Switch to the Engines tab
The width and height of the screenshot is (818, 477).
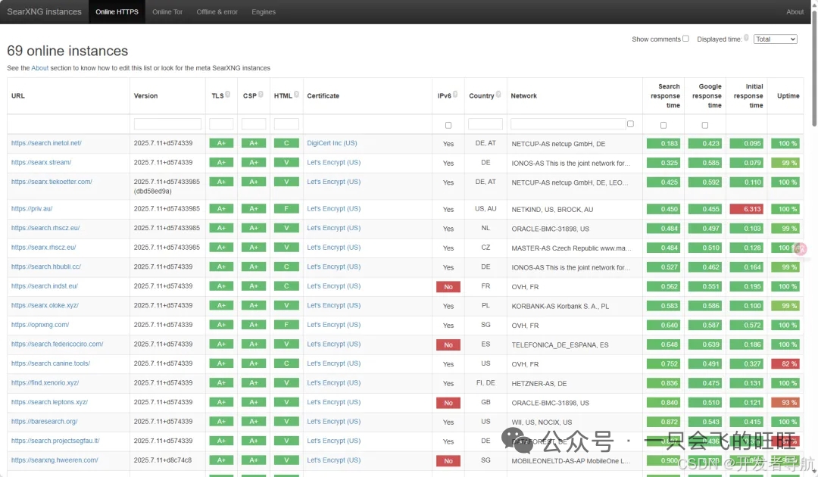[x=264, y=11]
